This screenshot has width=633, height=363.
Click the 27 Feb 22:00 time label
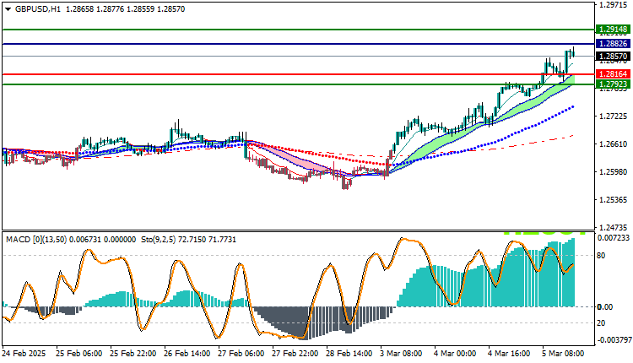pyautogui.click(x=295, y=354)
